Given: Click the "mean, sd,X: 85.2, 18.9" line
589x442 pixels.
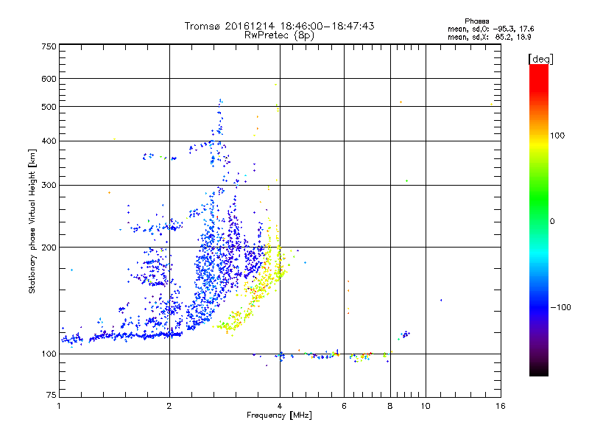Looking at the screenshot, I should 489,37.
